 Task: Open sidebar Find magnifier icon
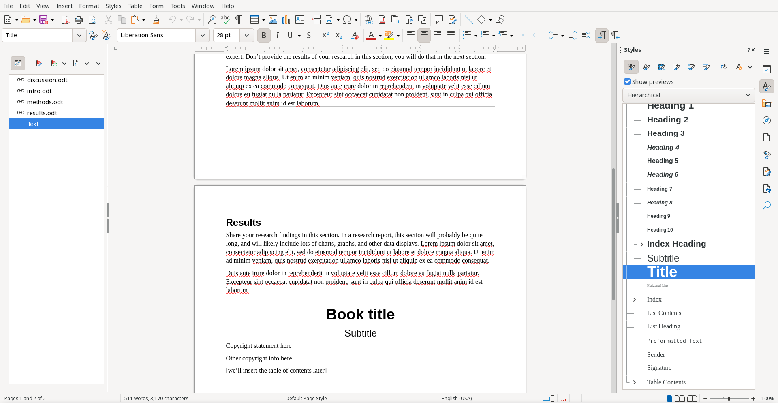pos(767,206)
